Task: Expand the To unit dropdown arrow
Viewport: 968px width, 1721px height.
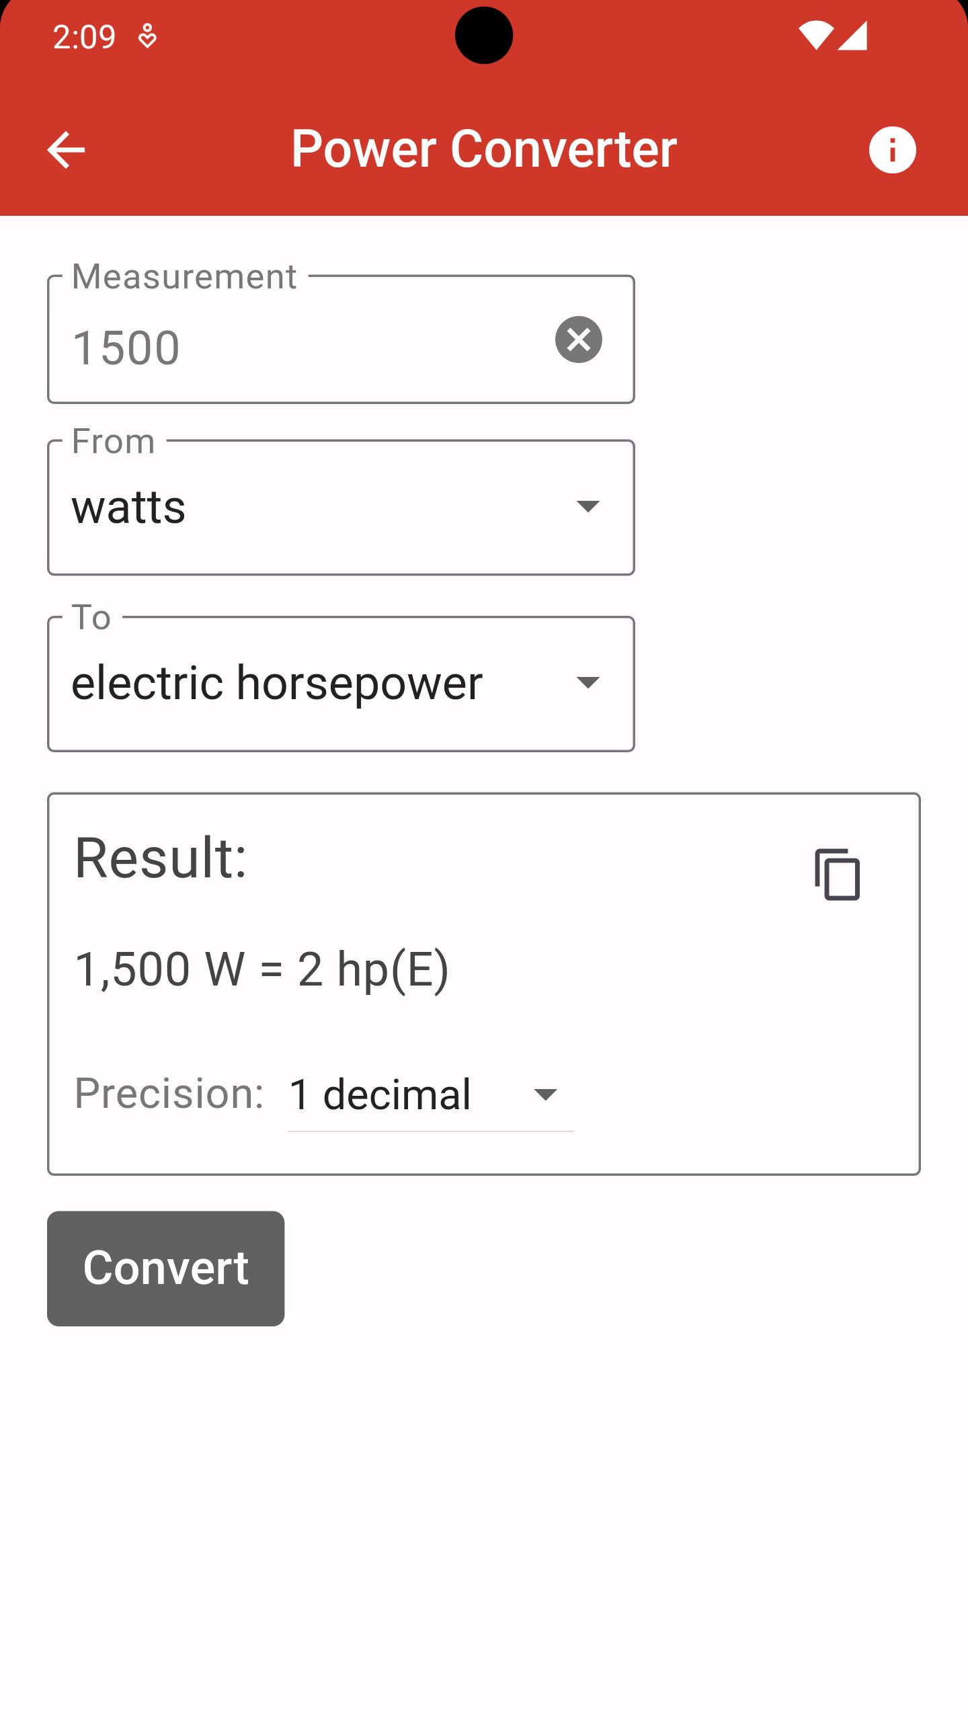Action: pos(588,682)
